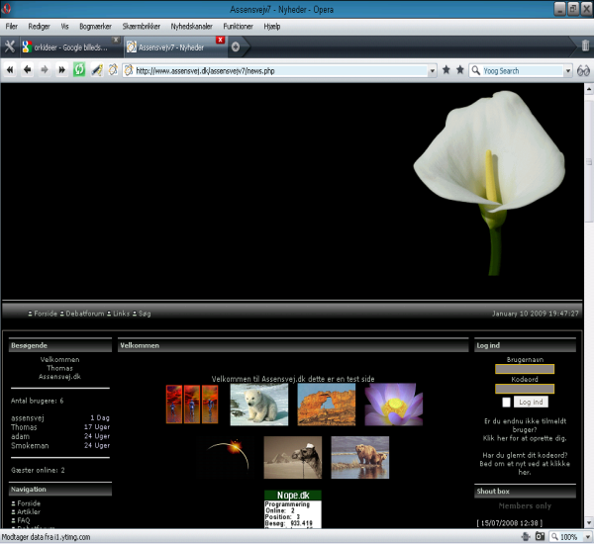Open the Bogmærker menu
The height and width of the screenshot is (544, 594).
pyautogui.click(x=95, y=26)
